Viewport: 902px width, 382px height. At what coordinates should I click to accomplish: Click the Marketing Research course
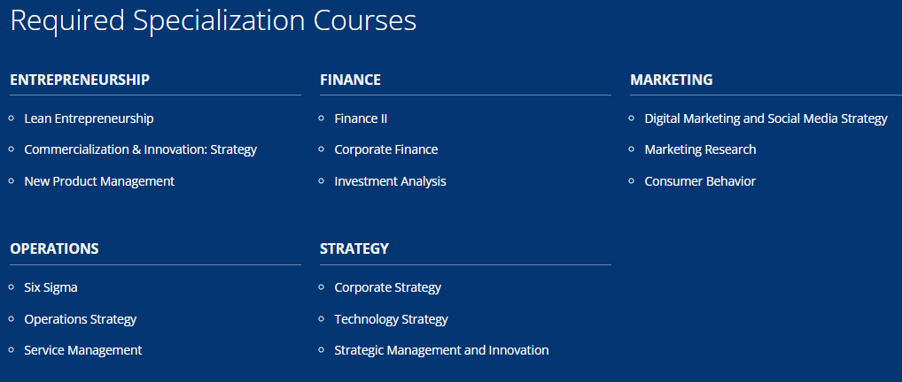700,149
